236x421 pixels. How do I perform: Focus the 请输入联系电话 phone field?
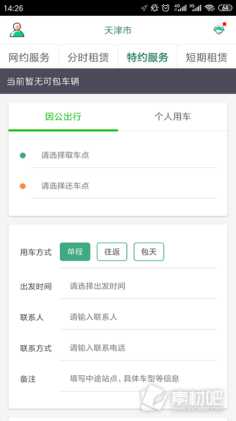(138, 348)
